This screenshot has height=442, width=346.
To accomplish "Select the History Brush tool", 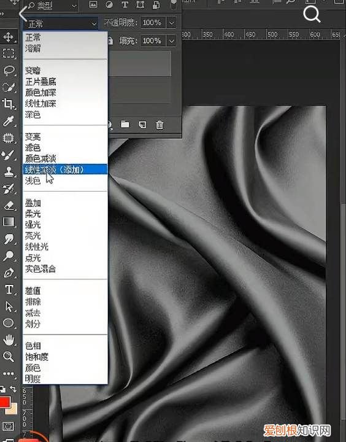I will (x=8, y=188).
